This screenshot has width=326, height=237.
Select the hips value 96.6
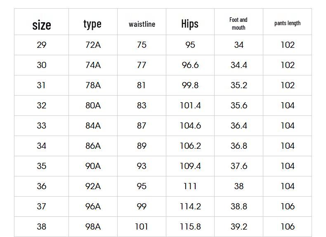pyautogui.click(x=190, y=65)
